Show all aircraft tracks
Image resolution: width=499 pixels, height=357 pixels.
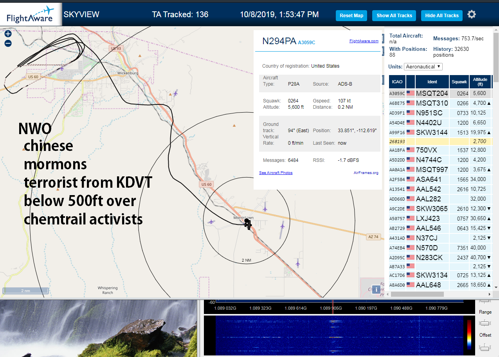tap(394, 16)
